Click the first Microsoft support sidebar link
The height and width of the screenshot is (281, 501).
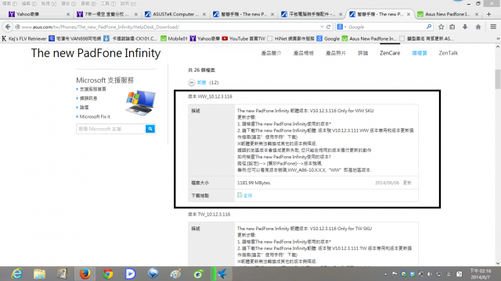pyautogui.click(x=92, y=89)
